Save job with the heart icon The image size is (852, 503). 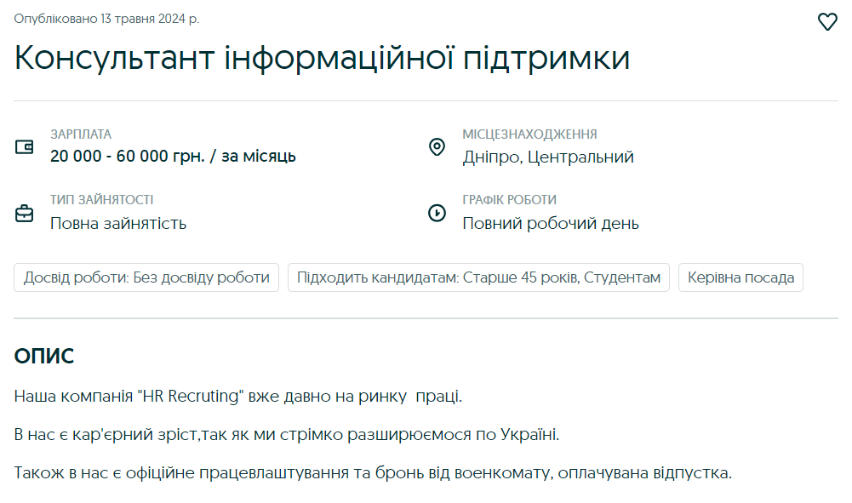[x=827, y=22]
